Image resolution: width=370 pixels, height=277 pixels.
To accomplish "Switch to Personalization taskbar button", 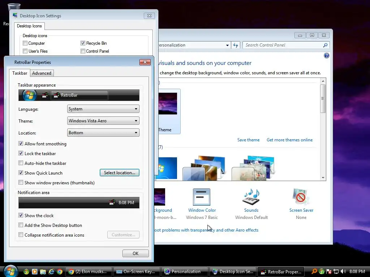I will 185,272.
